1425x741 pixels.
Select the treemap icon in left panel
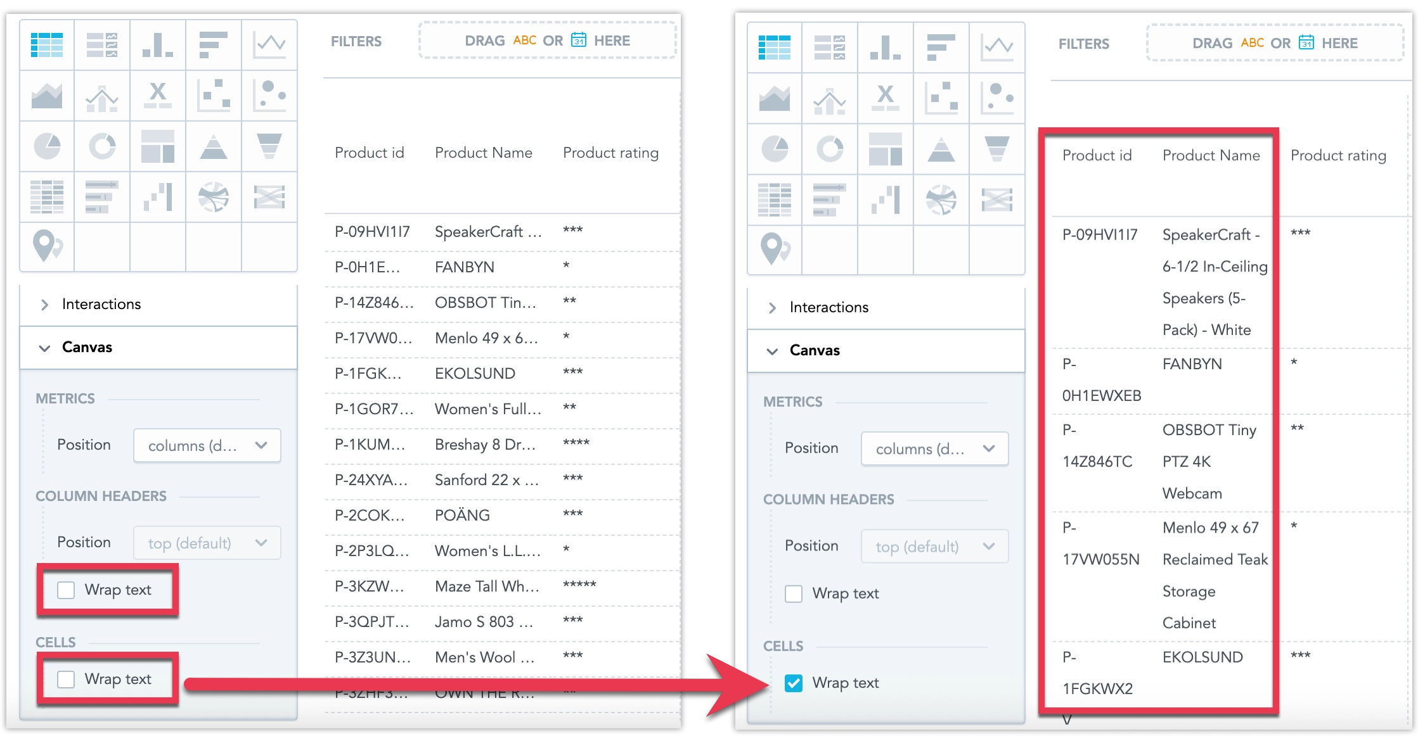tap(158, 146)
